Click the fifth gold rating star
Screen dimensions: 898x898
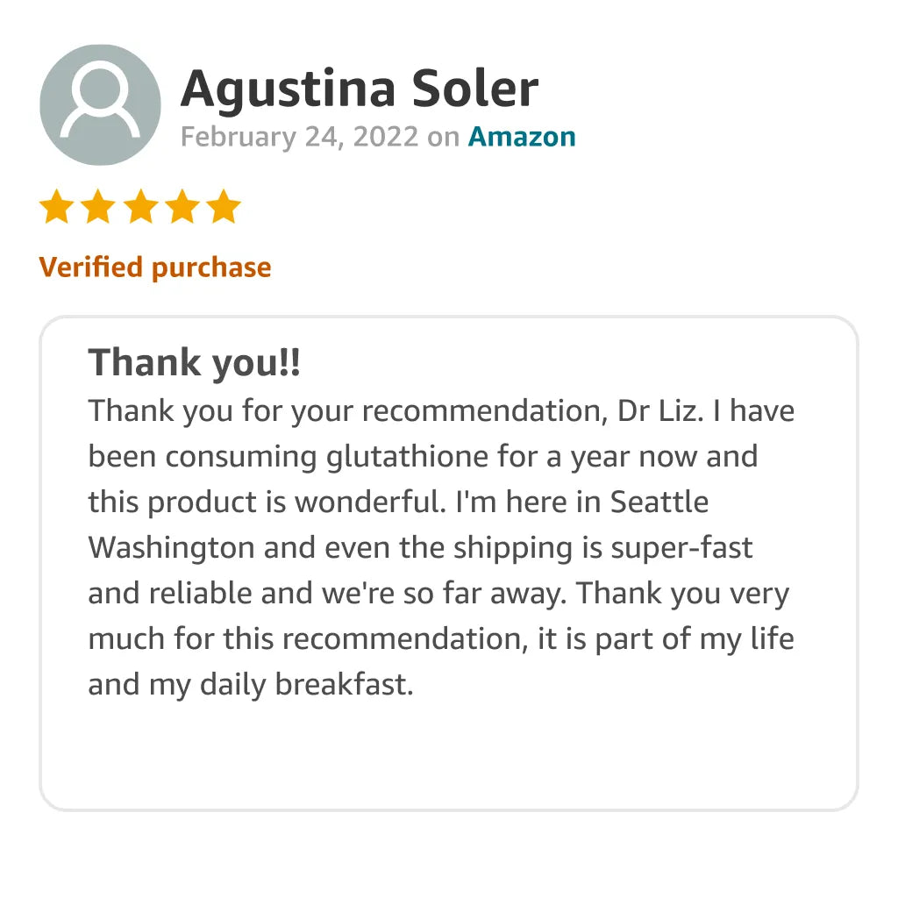coord(224,208)
